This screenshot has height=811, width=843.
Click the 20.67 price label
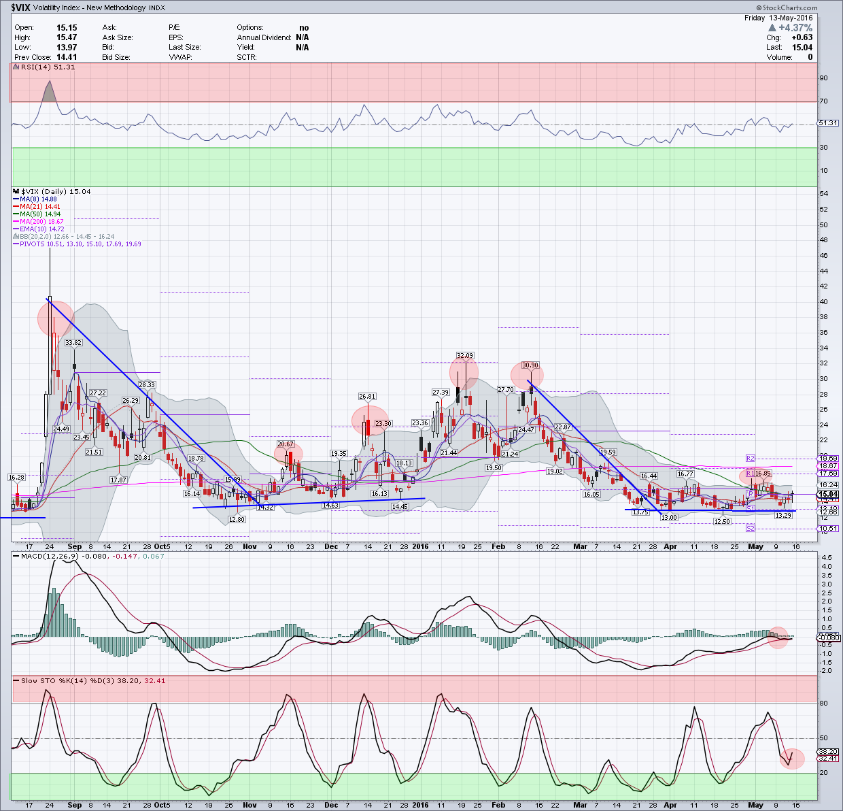pyautogui.click(x=286, y=444)
